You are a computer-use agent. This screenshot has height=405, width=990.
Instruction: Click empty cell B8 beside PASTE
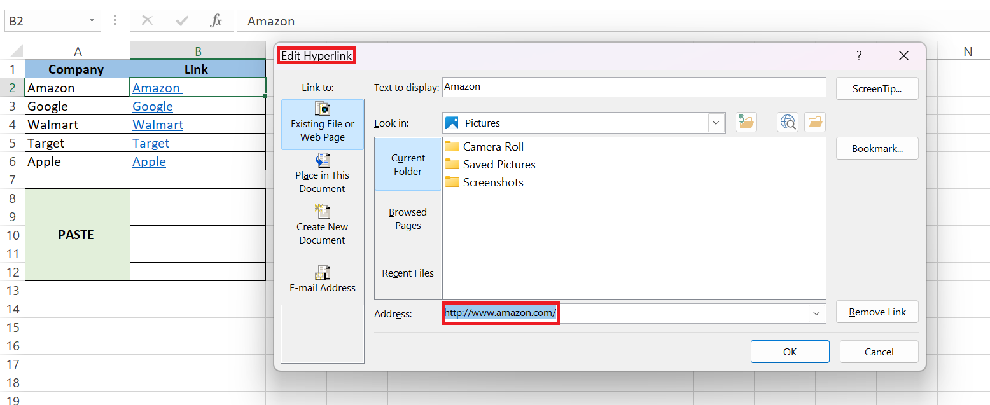pos(198,198)
